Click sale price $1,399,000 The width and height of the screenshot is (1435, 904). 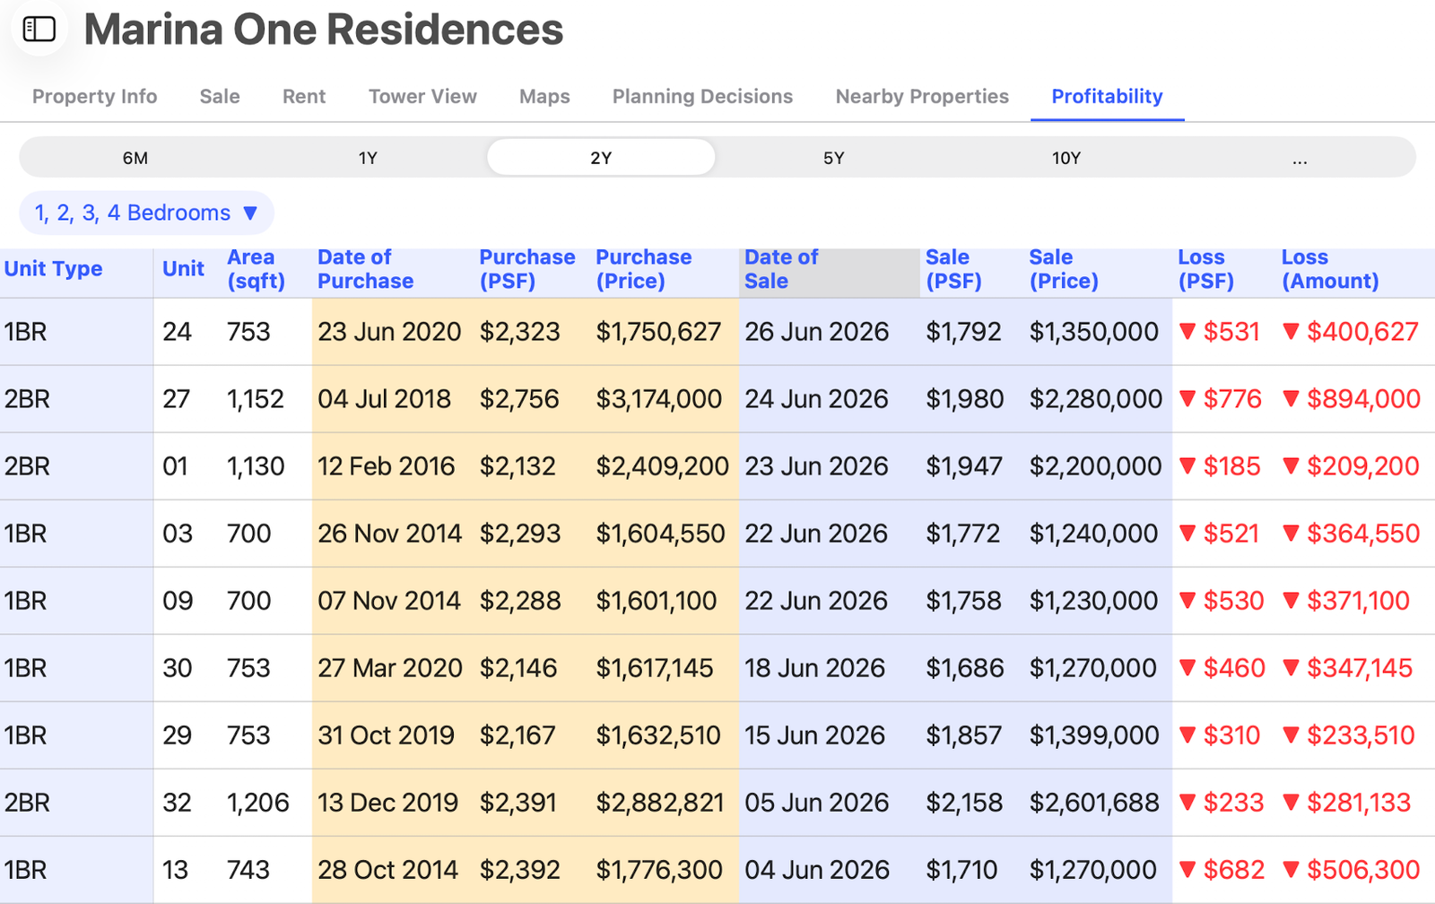click(x=1094, y=735)
